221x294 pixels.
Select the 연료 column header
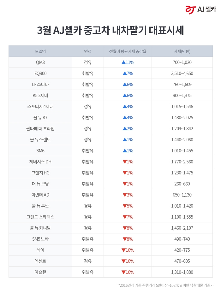(x=88, y=51)
